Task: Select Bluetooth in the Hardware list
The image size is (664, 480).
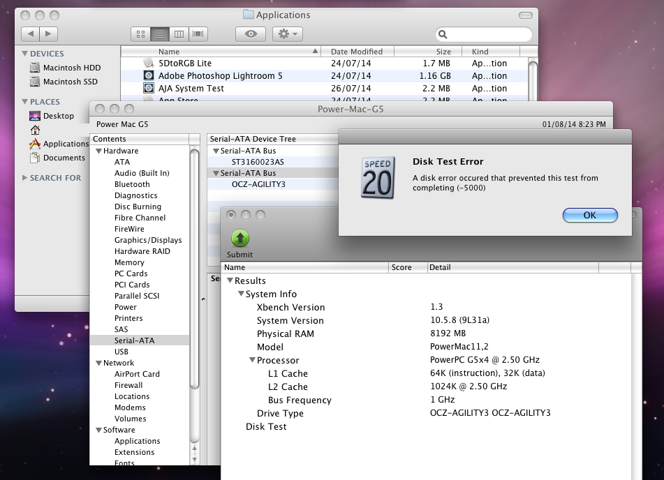Action: [132, 185]
